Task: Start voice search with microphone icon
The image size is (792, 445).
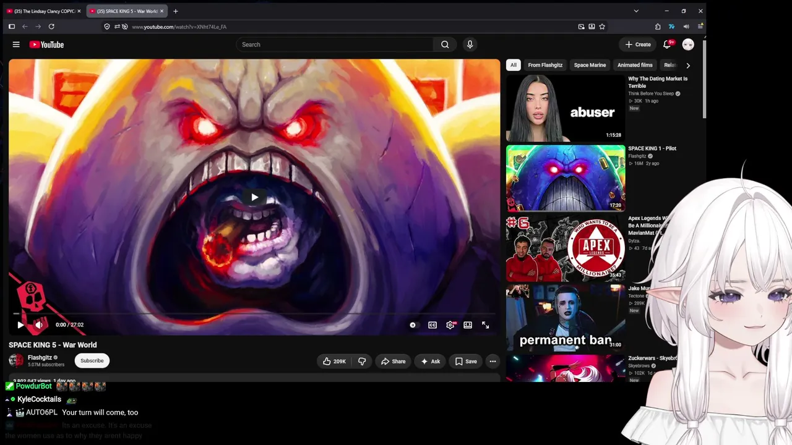Action: click(470, 44)
